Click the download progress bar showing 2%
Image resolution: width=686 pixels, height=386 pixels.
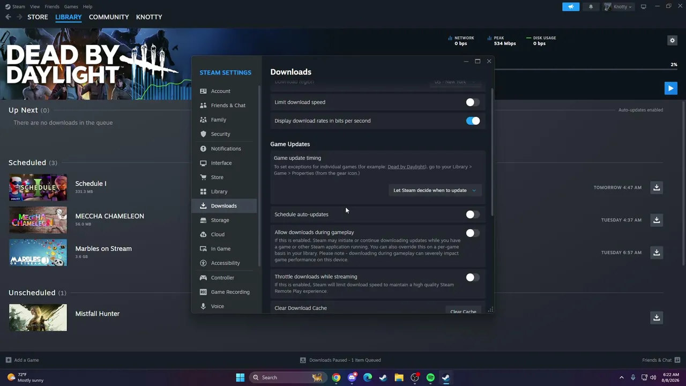(x=585, y=69)
